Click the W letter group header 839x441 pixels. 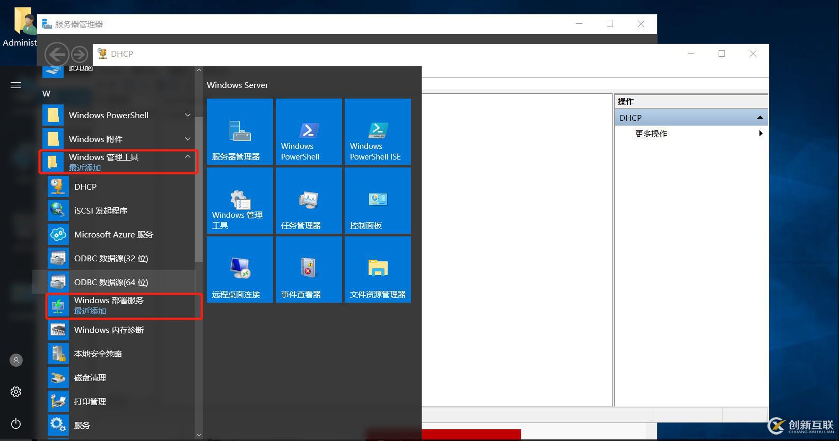point(47,93)
